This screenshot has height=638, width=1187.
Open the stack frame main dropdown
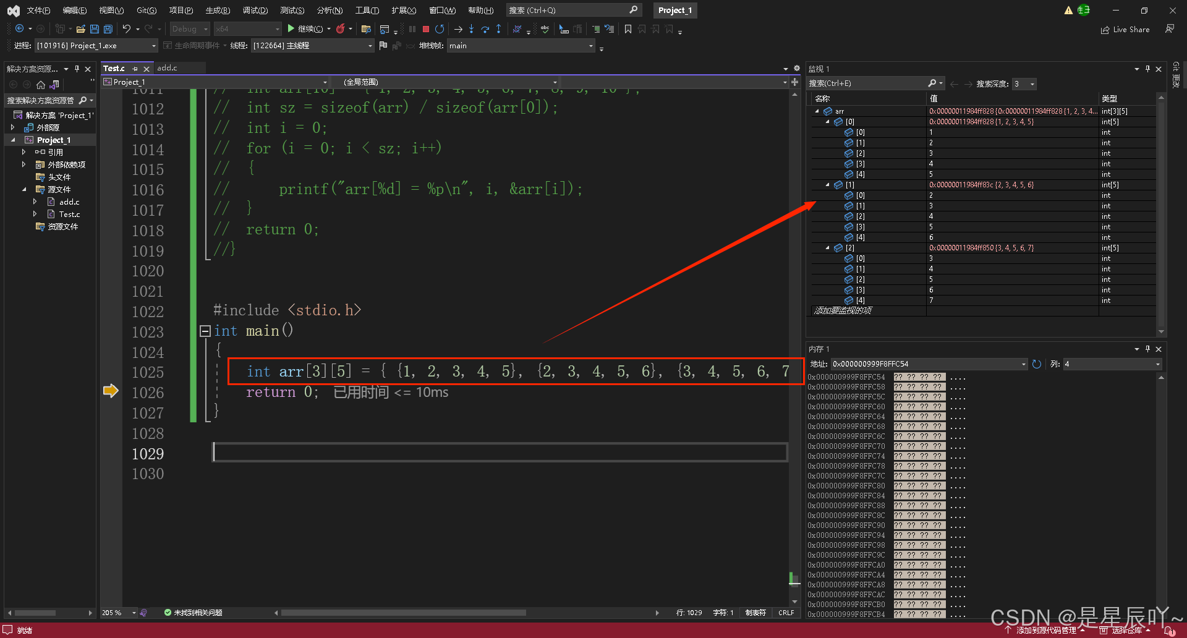pos(521,46)
